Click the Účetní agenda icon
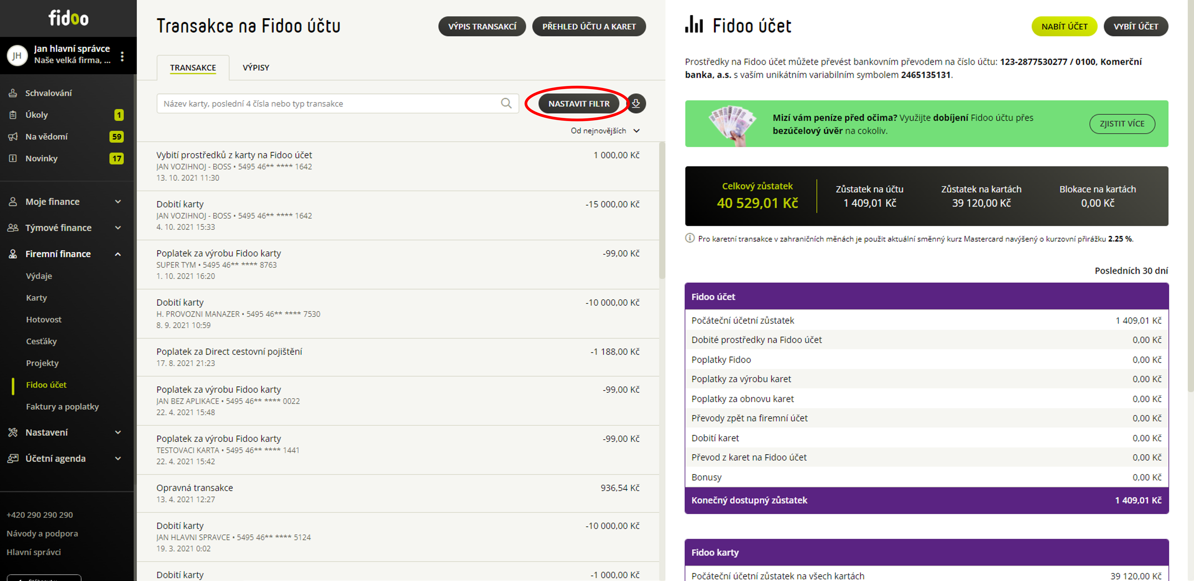 13,458
